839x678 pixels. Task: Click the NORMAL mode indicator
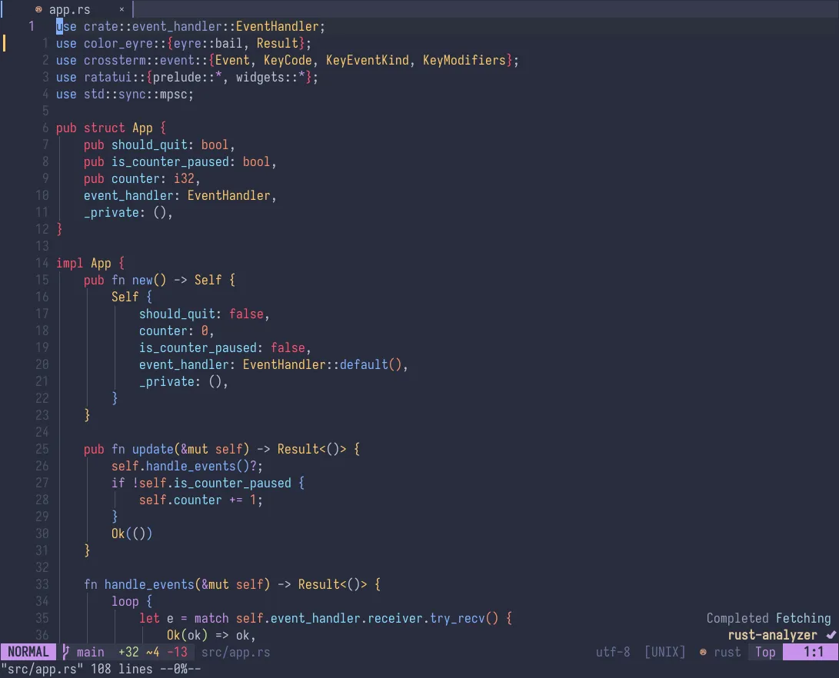pyautogui.click(x=28, y=652)
